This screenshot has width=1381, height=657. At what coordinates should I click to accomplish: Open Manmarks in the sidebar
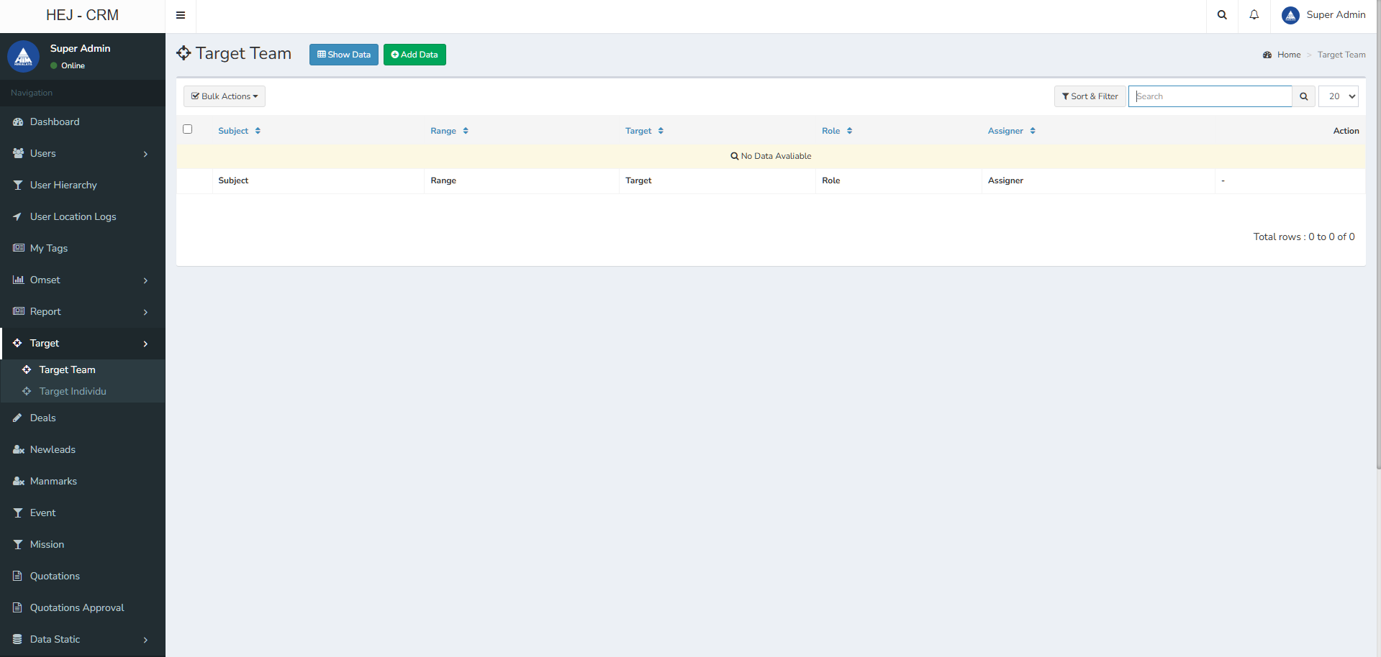(x=83, y=481)
